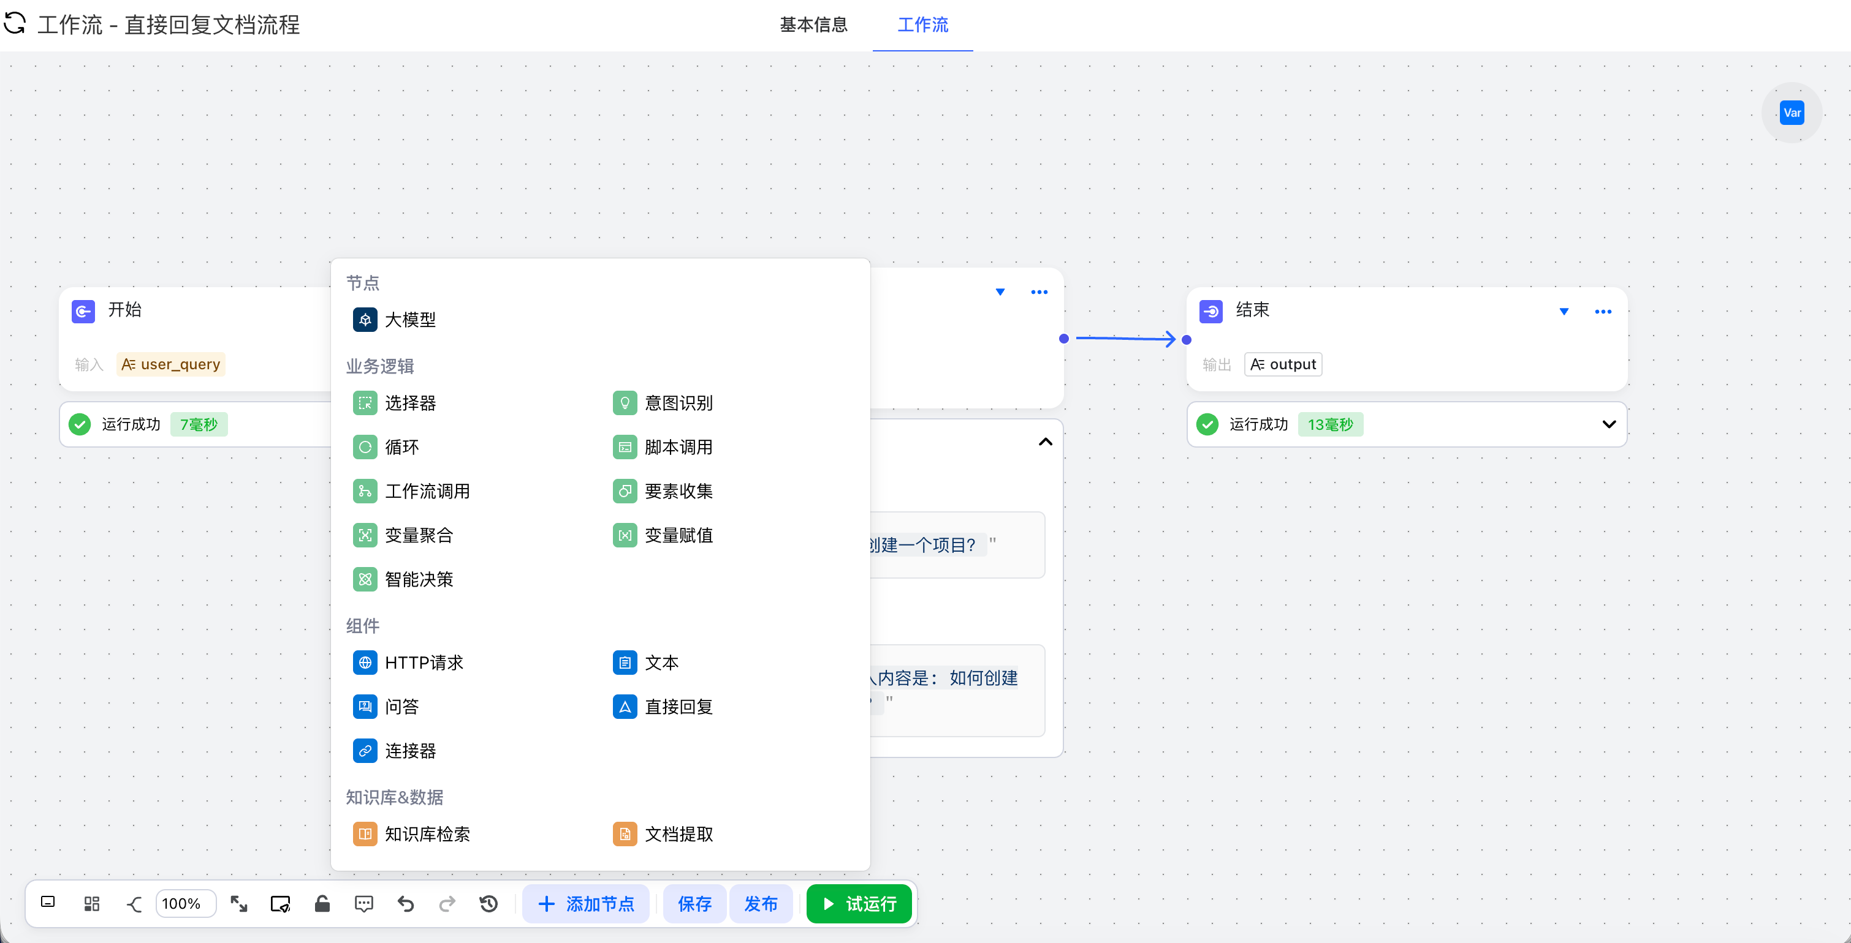1851x943 pixels.
Task: Click the refresh icon beside workflow title
Action: click(14, 24)
